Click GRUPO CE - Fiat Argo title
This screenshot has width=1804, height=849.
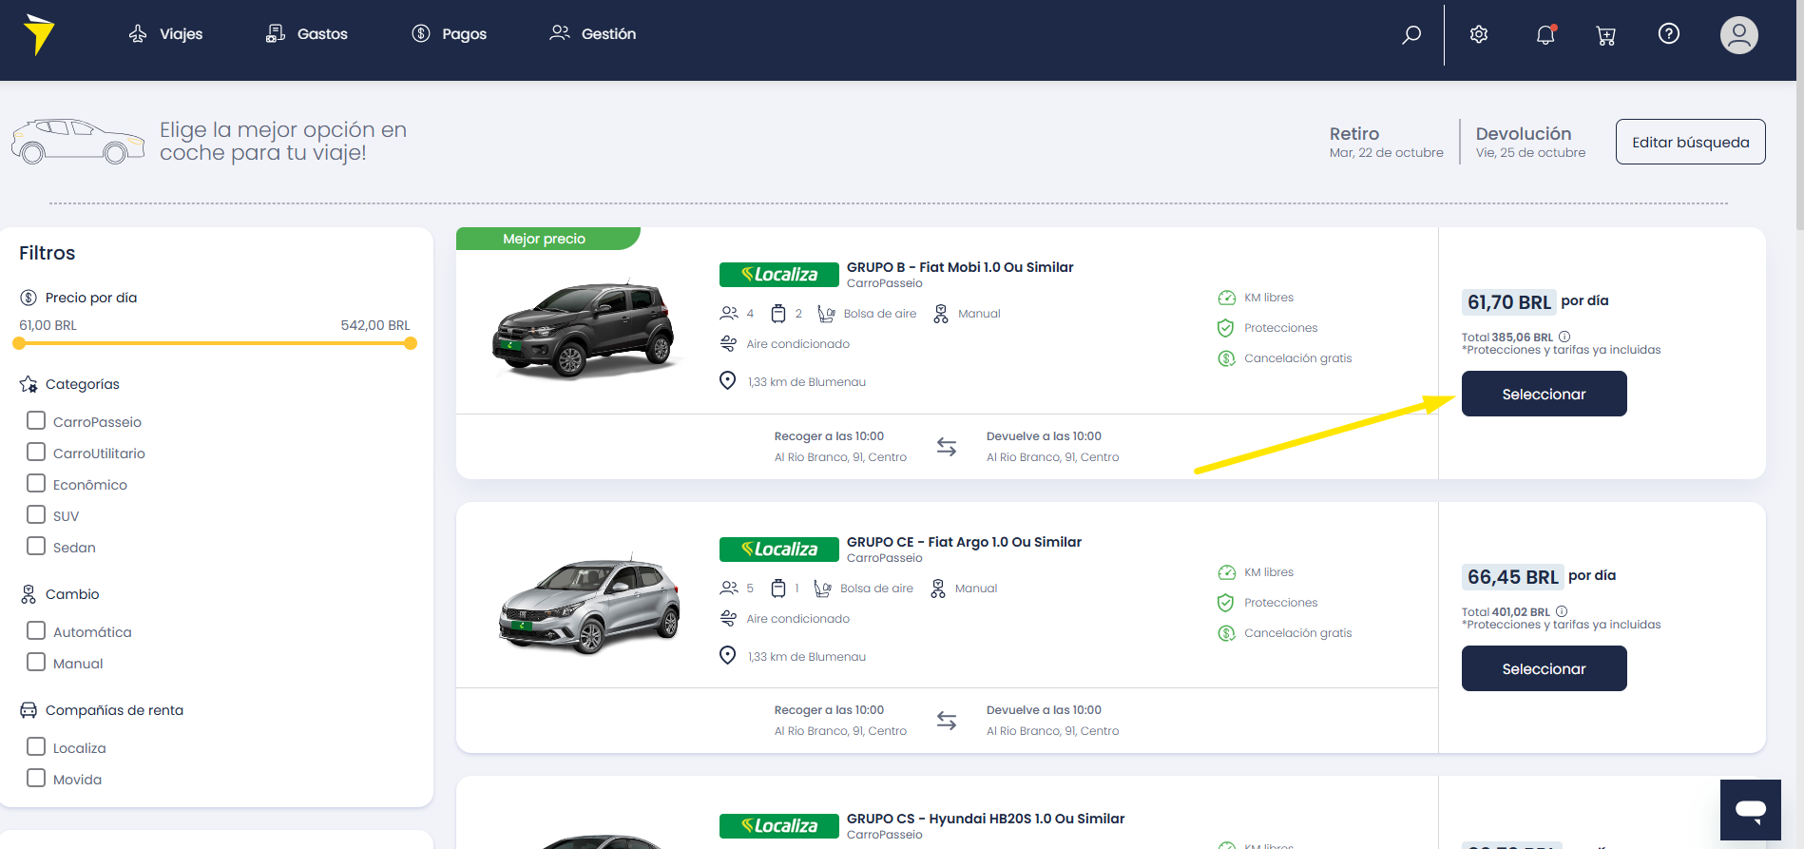pos(964,542)
